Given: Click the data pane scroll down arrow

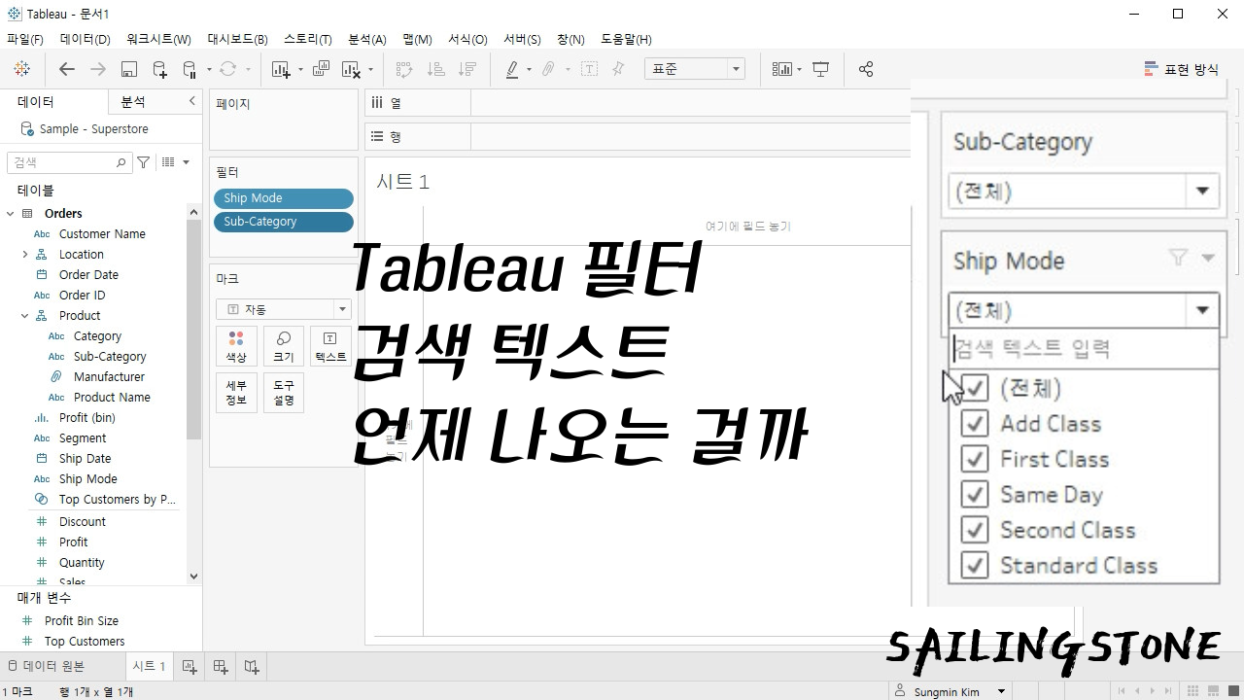Looking at the screenshot, I should [193, 576].
